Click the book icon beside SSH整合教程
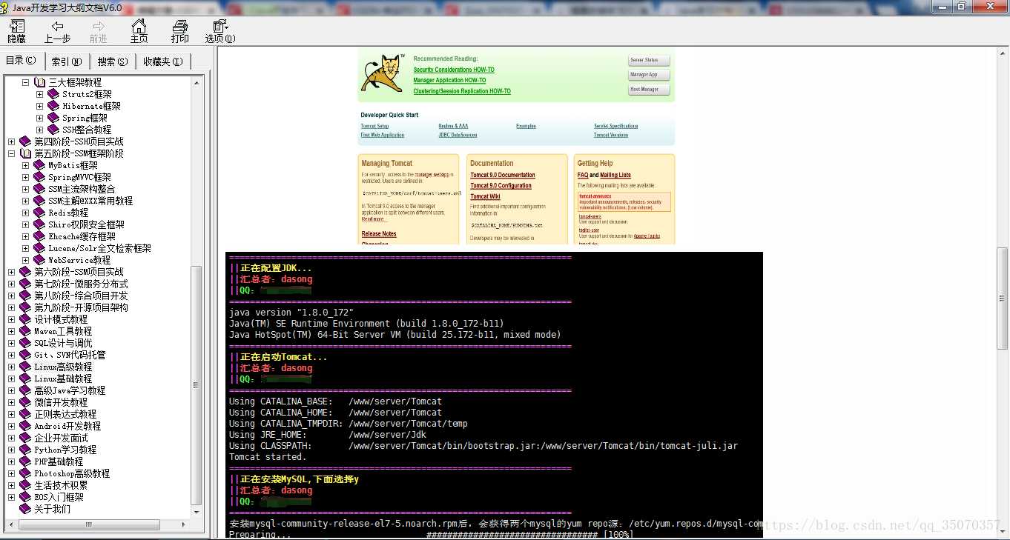 (53, 130)
